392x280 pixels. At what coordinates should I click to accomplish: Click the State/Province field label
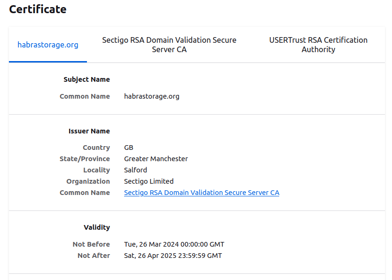point(85,159)
